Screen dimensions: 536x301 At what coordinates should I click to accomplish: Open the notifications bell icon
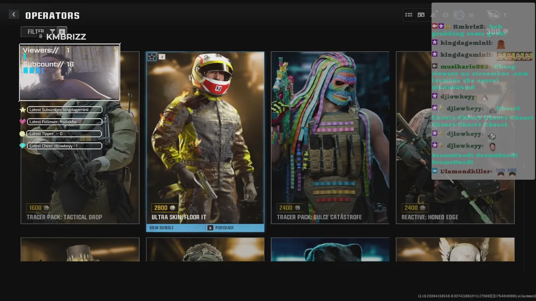click(x=433, y=15)
